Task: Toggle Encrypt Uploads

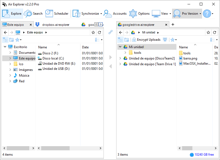Action: point(146,40)
